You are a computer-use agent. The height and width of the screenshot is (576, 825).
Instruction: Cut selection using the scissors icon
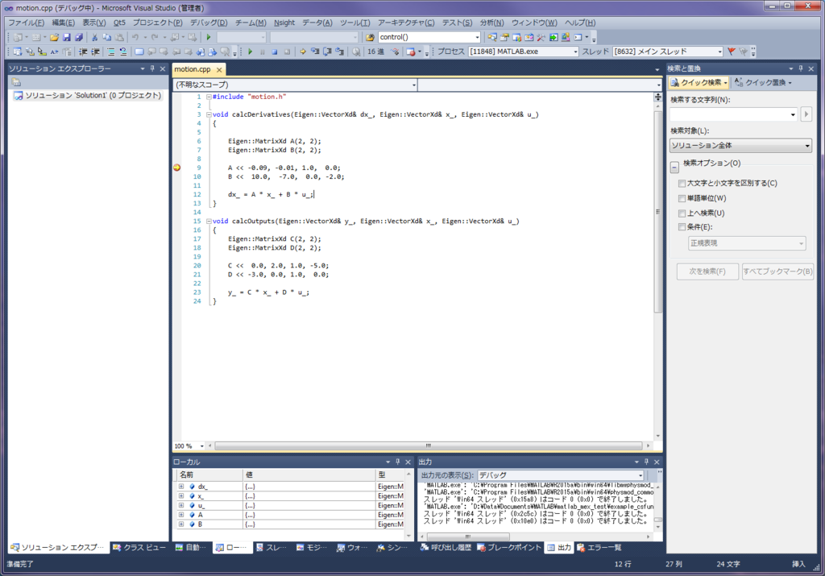pos(94,37)
